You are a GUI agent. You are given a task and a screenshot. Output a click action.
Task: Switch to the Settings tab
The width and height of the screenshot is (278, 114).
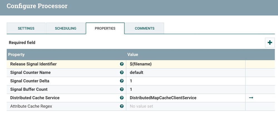(x=26, y=28)
